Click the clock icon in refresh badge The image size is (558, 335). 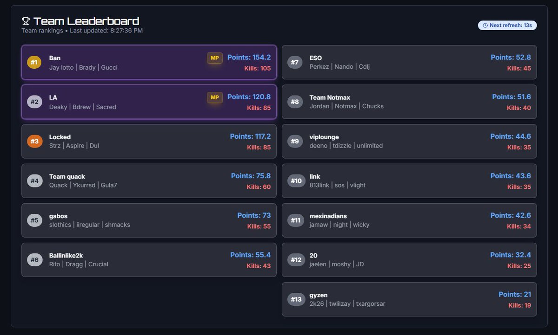click(485, 25)
